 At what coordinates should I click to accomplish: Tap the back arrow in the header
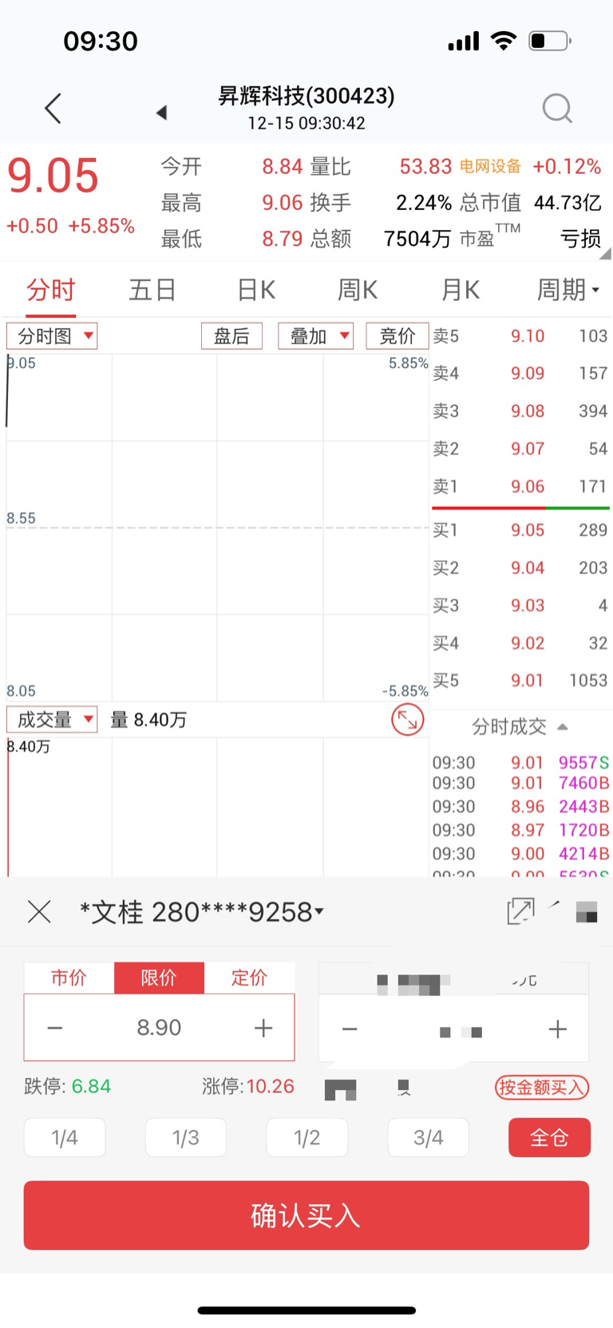pyautogui.click(x=53, y=109)
